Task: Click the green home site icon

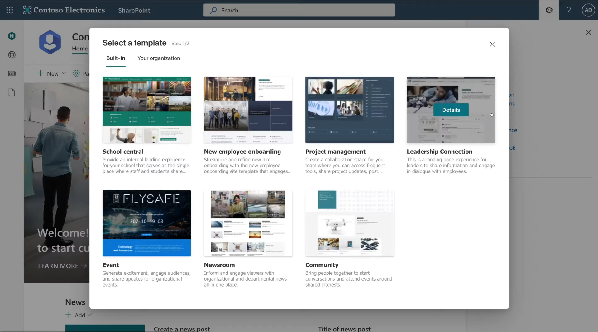Action: [12, 36]
